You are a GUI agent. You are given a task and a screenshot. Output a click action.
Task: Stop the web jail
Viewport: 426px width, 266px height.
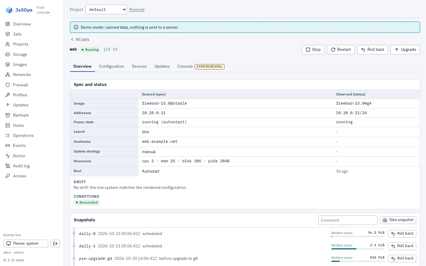click(x=313, y=50)
